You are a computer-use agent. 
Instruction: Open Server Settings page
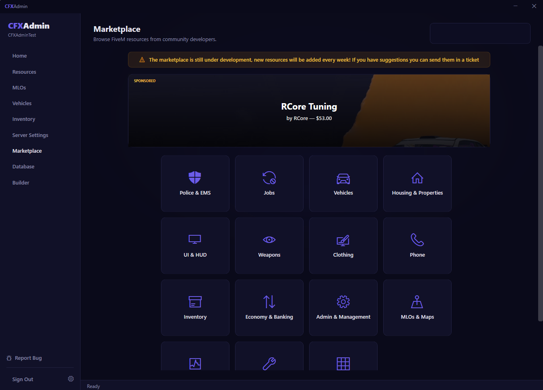tap(30, 135)
